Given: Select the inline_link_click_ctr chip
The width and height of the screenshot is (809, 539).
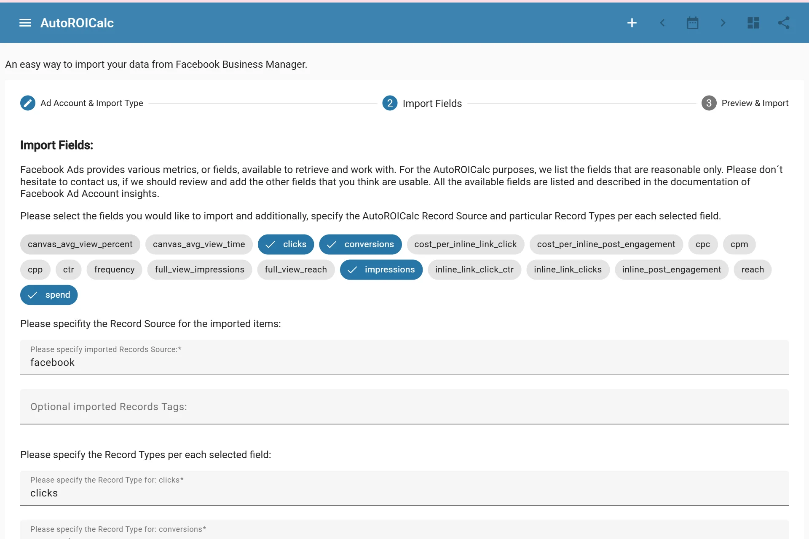Looking at the screenshot, I should tap(474, 269).
